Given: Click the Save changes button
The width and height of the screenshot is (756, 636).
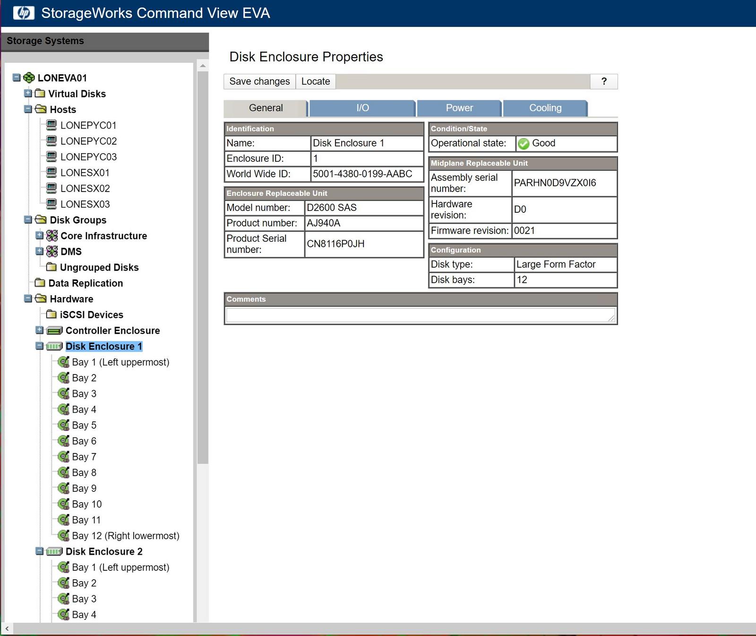Looking at the screenshot, I should tap(259, 81).
